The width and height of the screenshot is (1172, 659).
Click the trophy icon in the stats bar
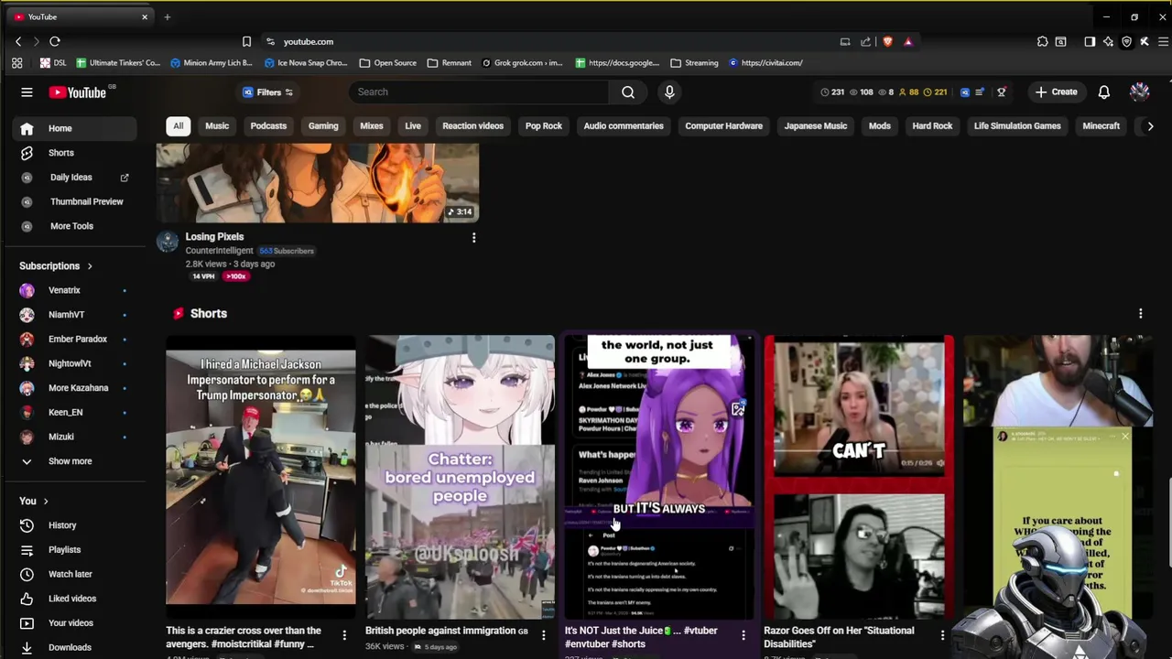tap(1001, 92)
